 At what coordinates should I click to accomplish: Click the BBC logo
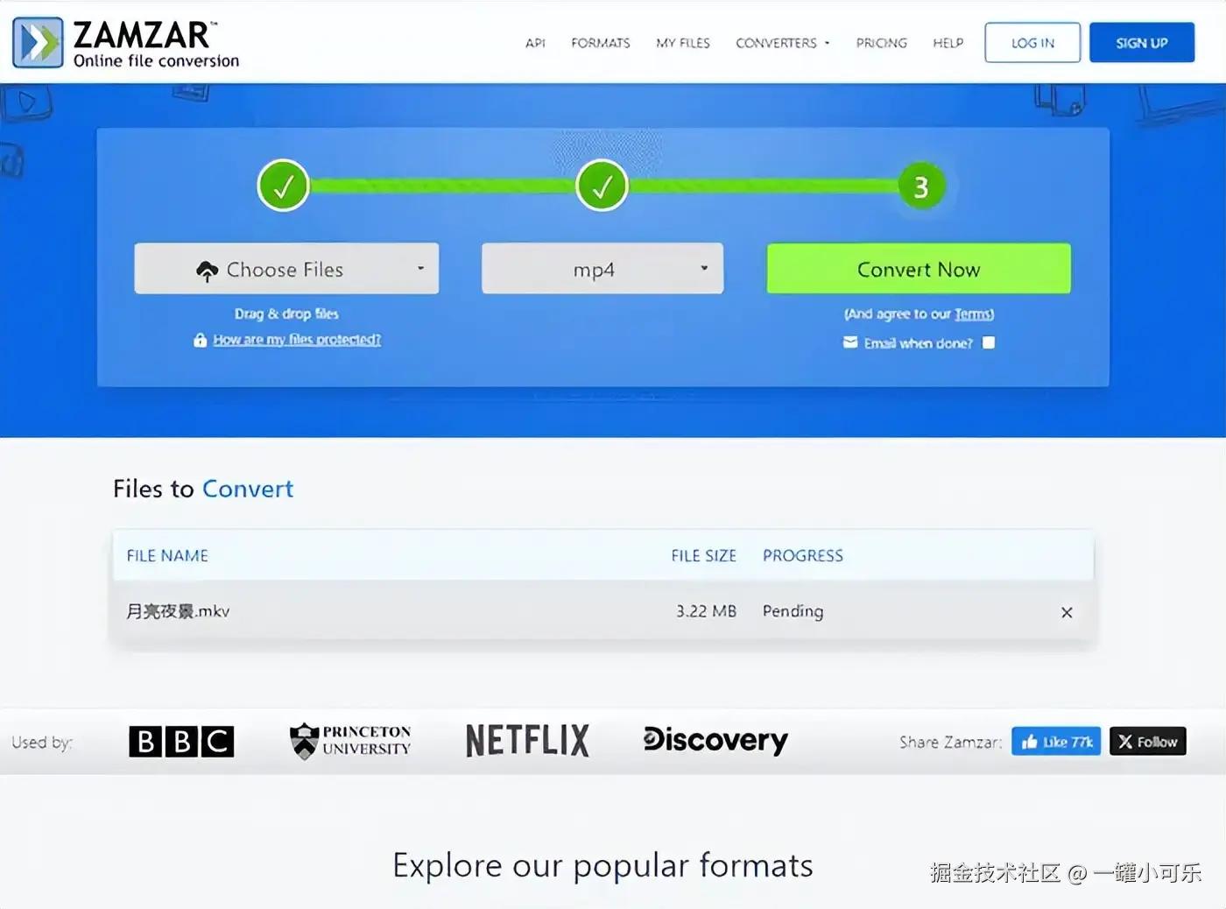[x=181, y=742]
